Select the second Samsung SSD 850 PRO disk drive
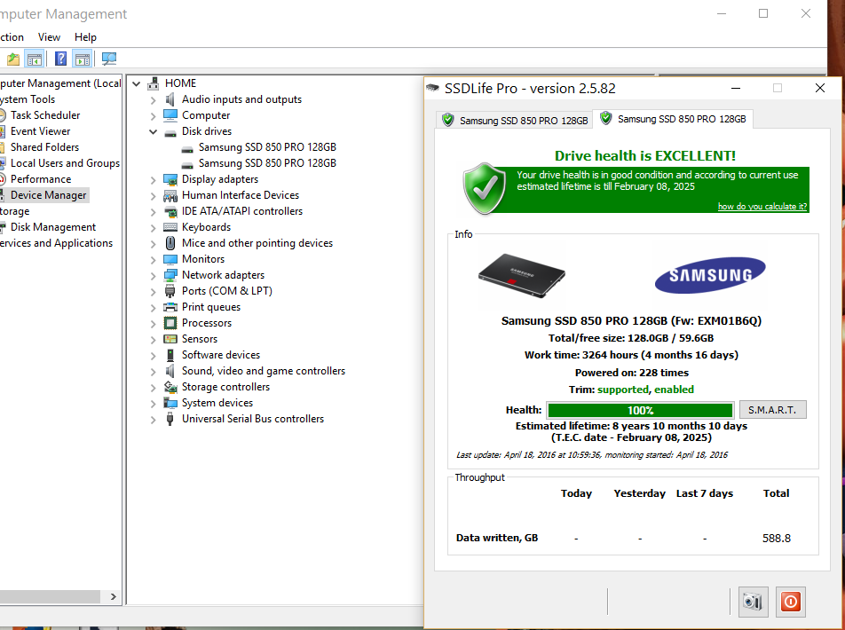This screenshot has width=845, height=630. click(267, 163)
